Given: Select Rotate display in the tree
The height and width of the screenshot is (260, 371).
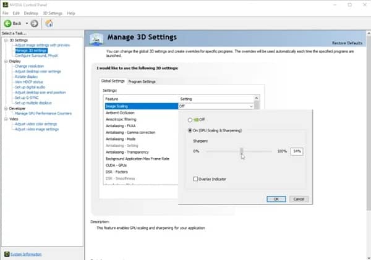Looking at the screenshot, I should coord(26,77).
